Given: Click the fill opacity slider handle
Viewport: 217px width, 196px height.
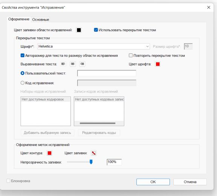Looking at the screenshot, I should coord(91,162).
